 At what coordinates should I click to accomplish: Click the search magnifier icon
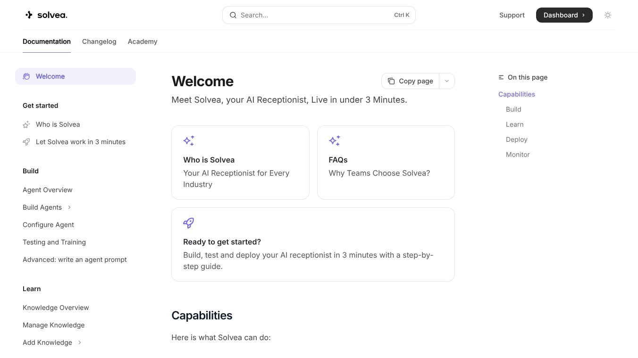233,15
